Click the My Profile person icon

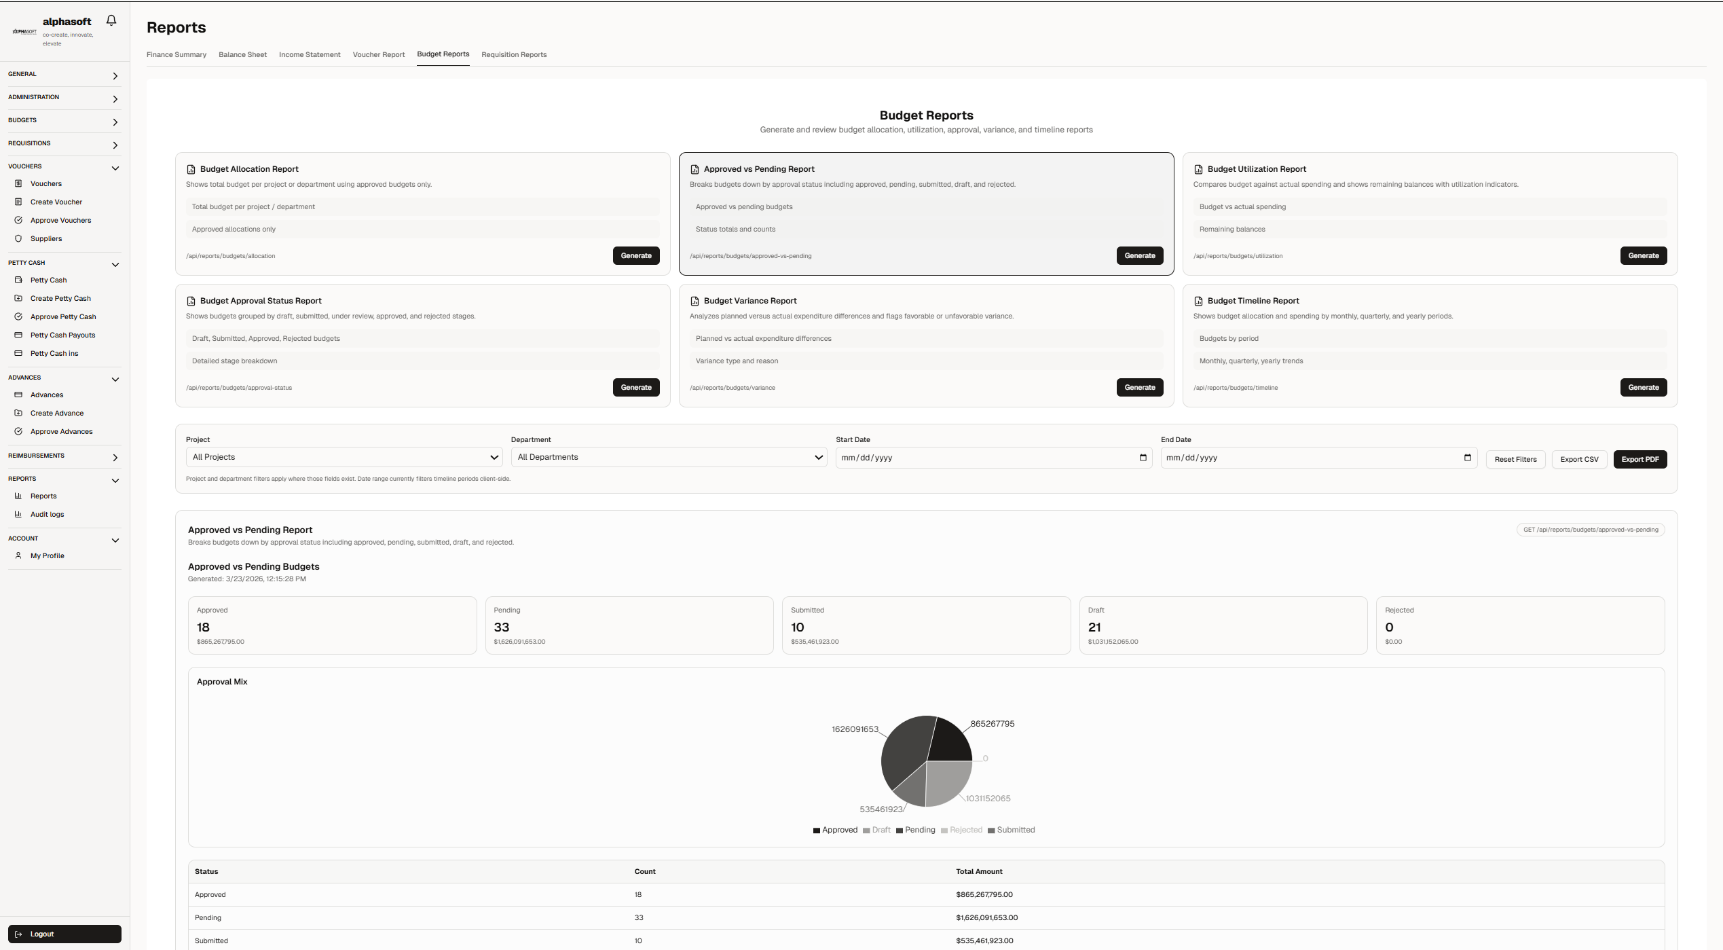tap(18, 555)
